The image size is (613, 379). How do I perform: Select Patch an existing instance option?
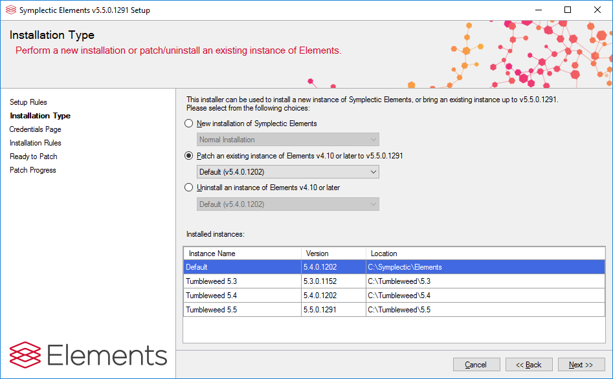coord(189,156)
